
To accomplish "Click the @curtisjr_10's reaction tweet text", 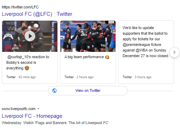I will coord(28,62).
